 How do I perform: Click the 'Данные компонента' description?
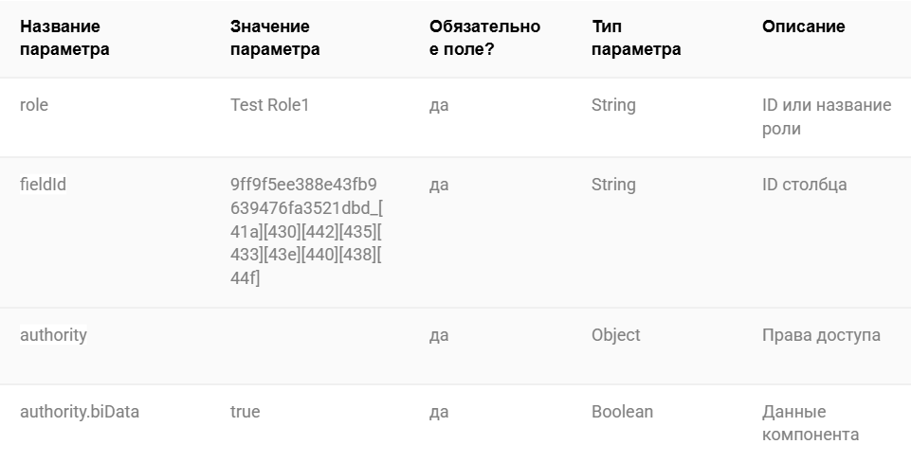click(x=811, y=423)
